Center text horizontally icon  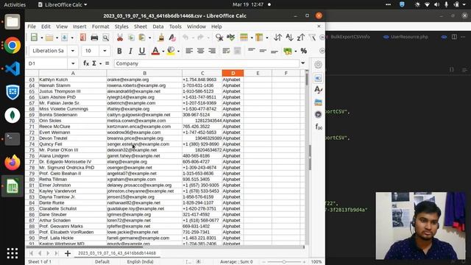tap(200, 51)
